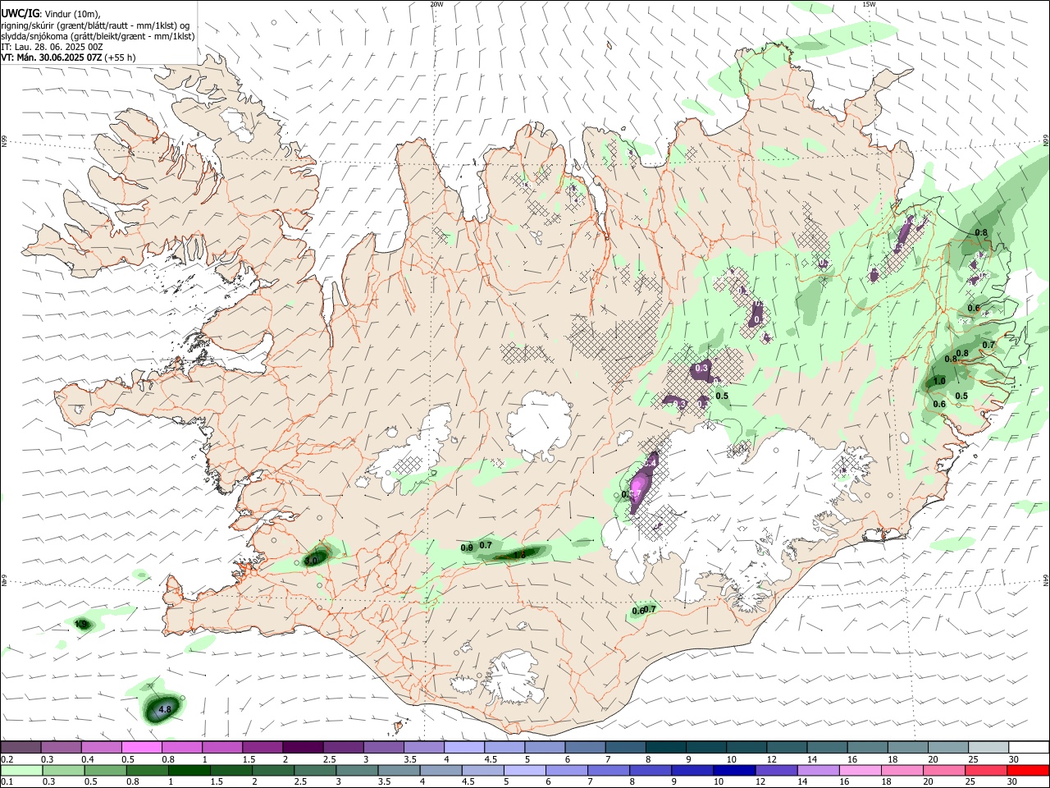Click the pale green 0.1 swatch in lower legend
The image size is (1050, 788).
pos(21,770)
